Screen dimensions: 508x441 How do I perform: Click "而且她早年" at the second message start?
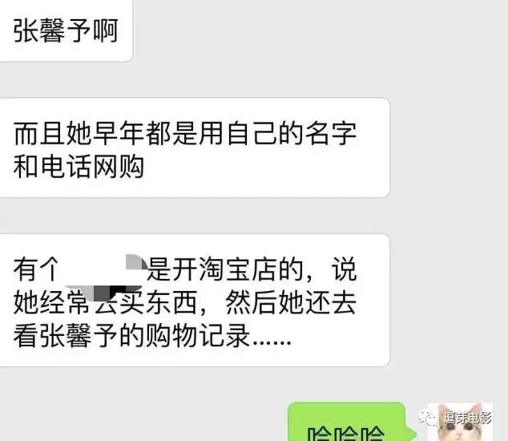[x=79, y=133]
